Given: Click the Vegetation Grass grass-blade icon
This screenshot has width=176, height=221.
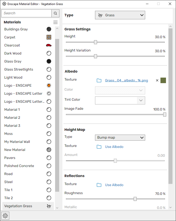Looking at the screenshot, I should tap(49, 206).
